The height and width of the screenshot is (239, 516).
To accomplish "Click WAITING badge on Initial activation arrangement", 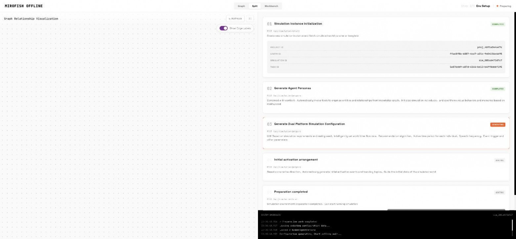I will tap(500, 160).
